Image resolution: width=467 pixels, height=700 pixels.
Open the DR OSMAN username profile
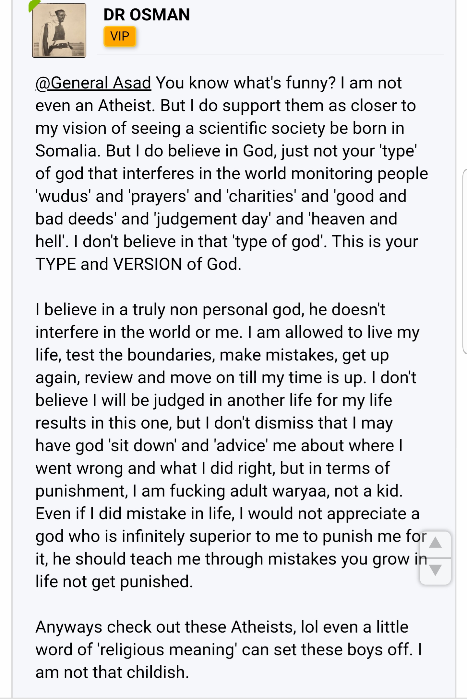147,15
